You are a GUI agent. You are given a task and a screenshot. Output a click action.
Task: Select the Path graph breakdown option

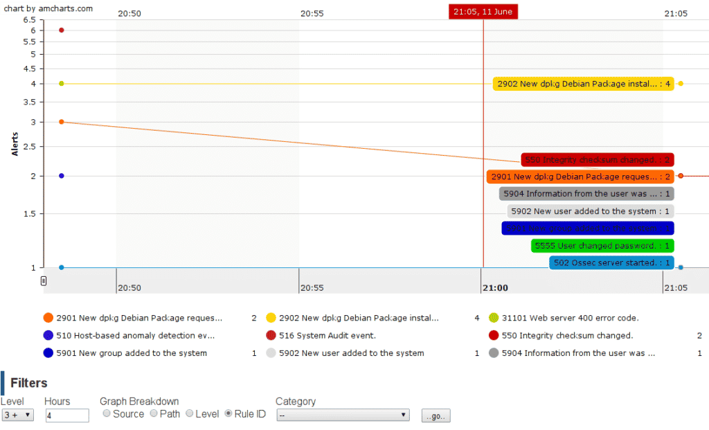tap(154, 414)
